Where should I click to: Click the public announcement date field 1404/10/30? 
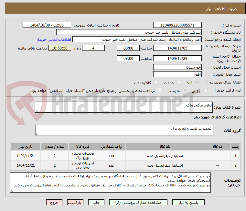click(47, 25)
